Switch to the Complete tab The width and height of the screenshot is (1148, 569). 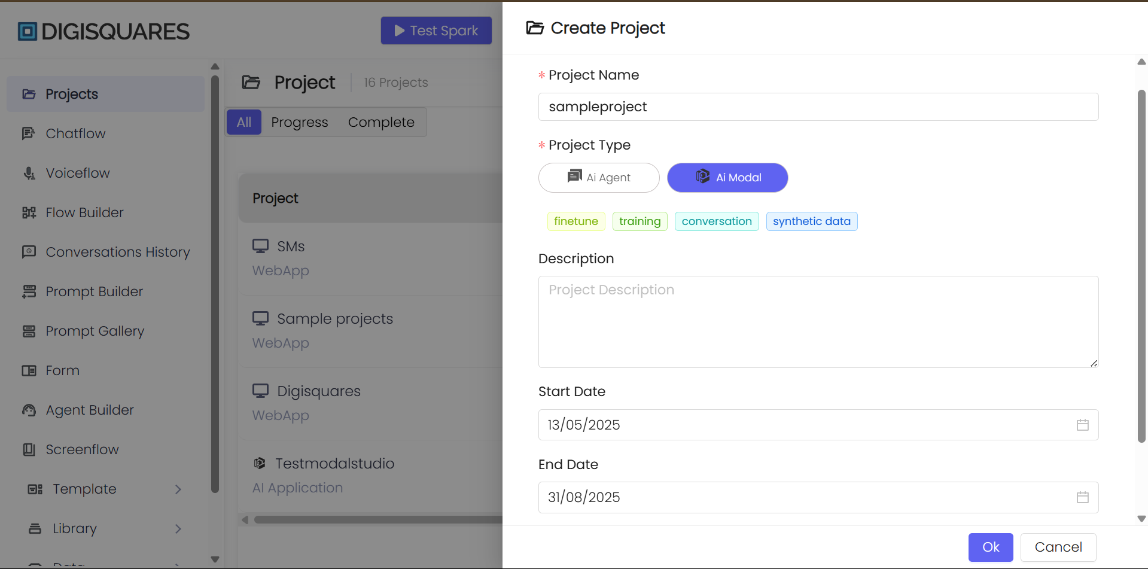point(381,122)
